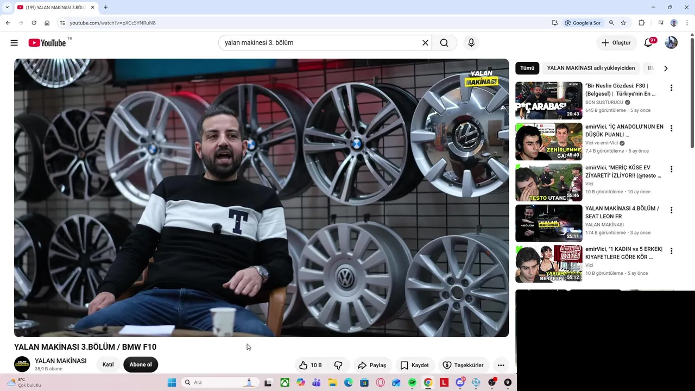Open File Explorer from the taskbar
The height and width of the screenshot is (391, 695).
tap(332, 383)
